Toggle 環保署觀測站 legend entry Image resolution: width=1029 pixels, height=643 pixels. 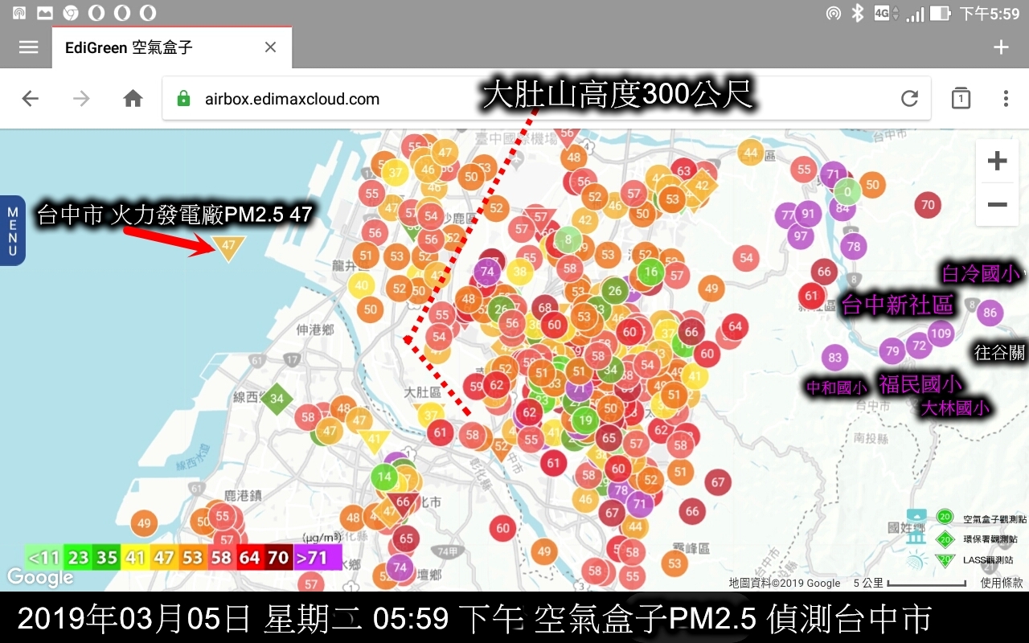point(990,539)
